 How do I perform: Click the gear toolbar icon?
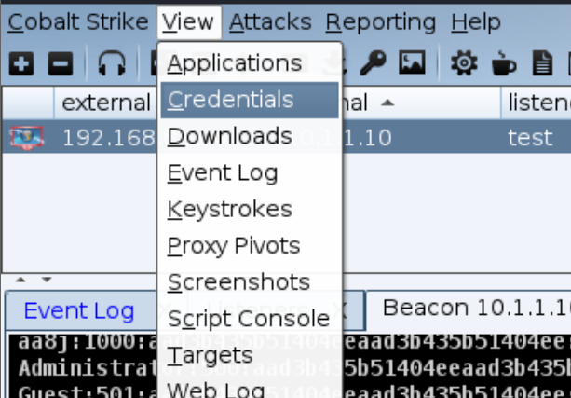(x=464, y=63)
